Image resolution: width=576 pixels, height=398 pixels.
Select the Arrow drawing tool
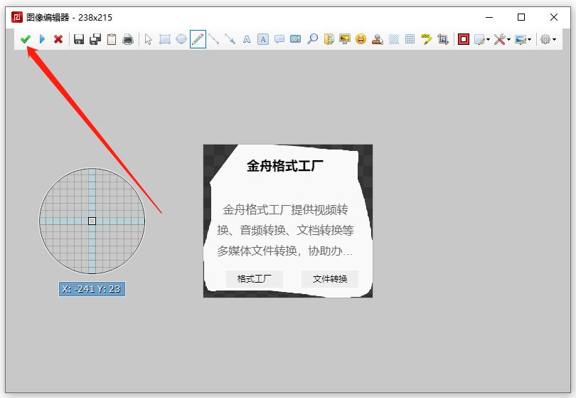coord(230,39)
